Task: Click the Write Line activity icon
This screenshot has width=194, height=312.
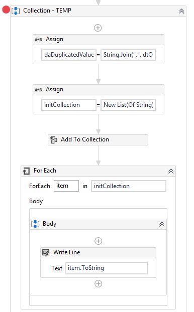Action: click(x=46, y=252)
